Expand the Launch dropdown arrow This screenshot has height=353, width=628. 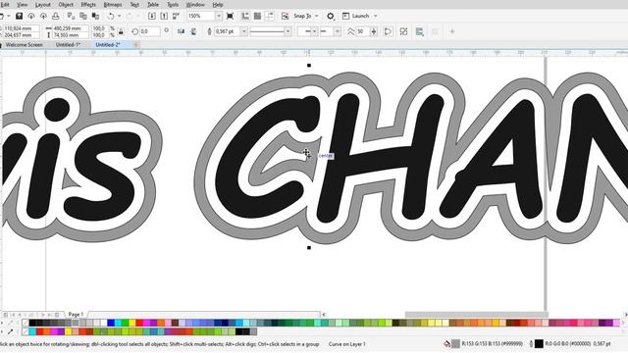pos(375,16)
